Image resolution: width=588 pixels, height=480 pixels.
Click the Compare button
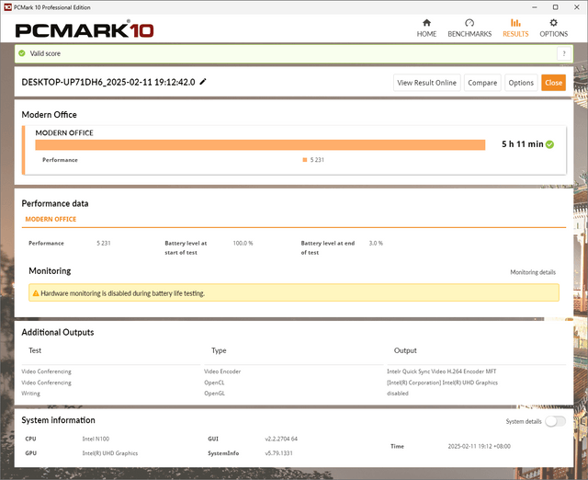click(482, 83)
